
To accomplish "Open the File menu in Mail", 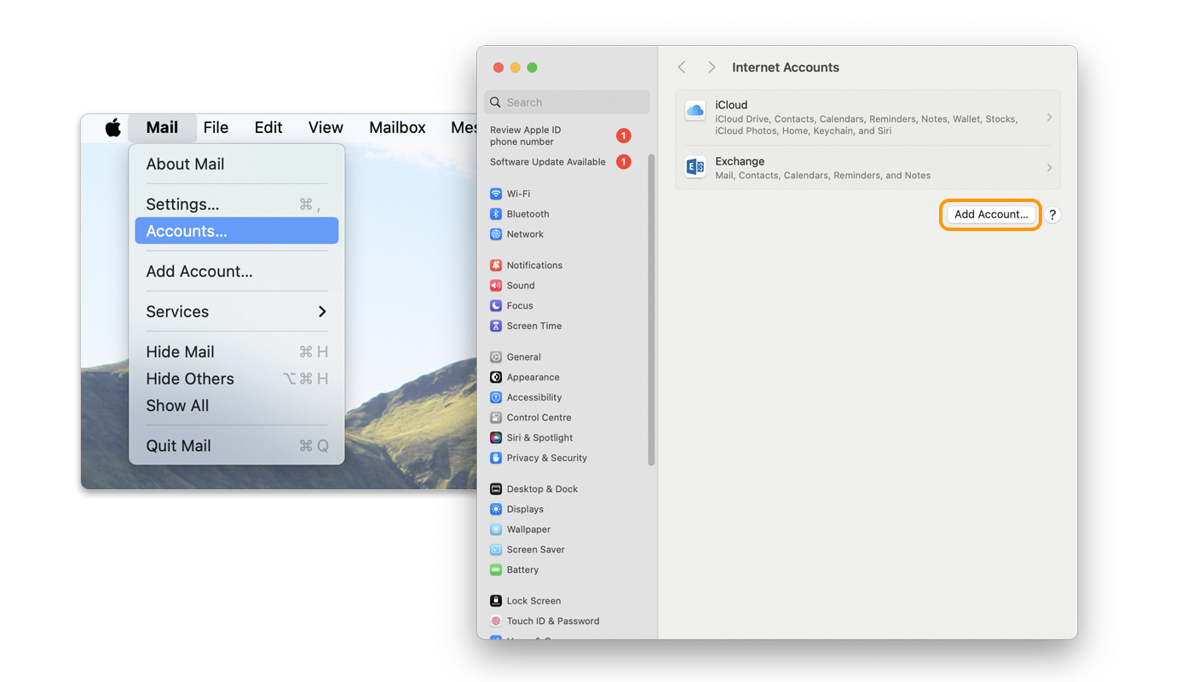I will click(216, 127).
